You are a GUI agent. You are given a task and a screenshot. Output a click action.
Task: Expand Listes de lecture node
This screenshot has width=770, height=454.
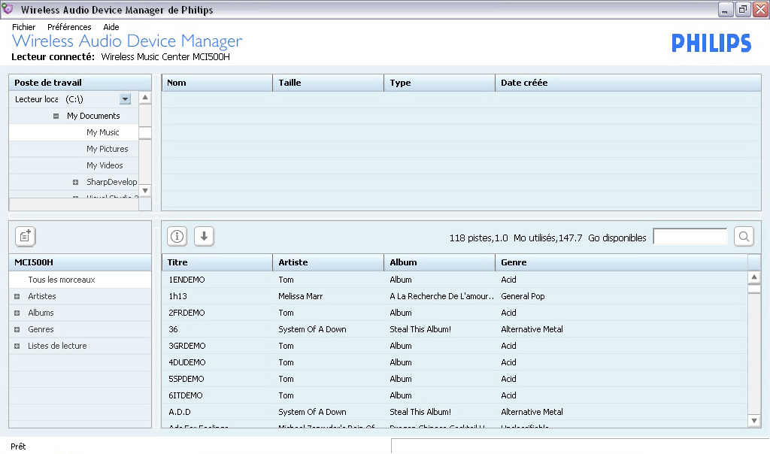tap(17, 347)
